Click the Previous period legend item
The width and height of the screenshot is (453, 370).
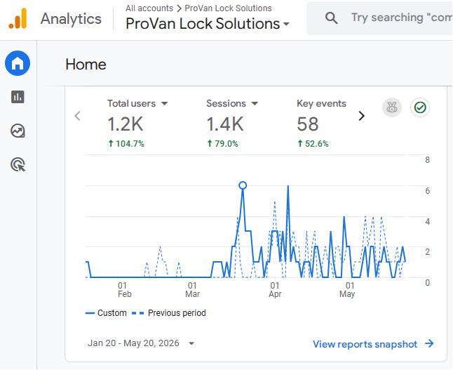coord(169,313)
